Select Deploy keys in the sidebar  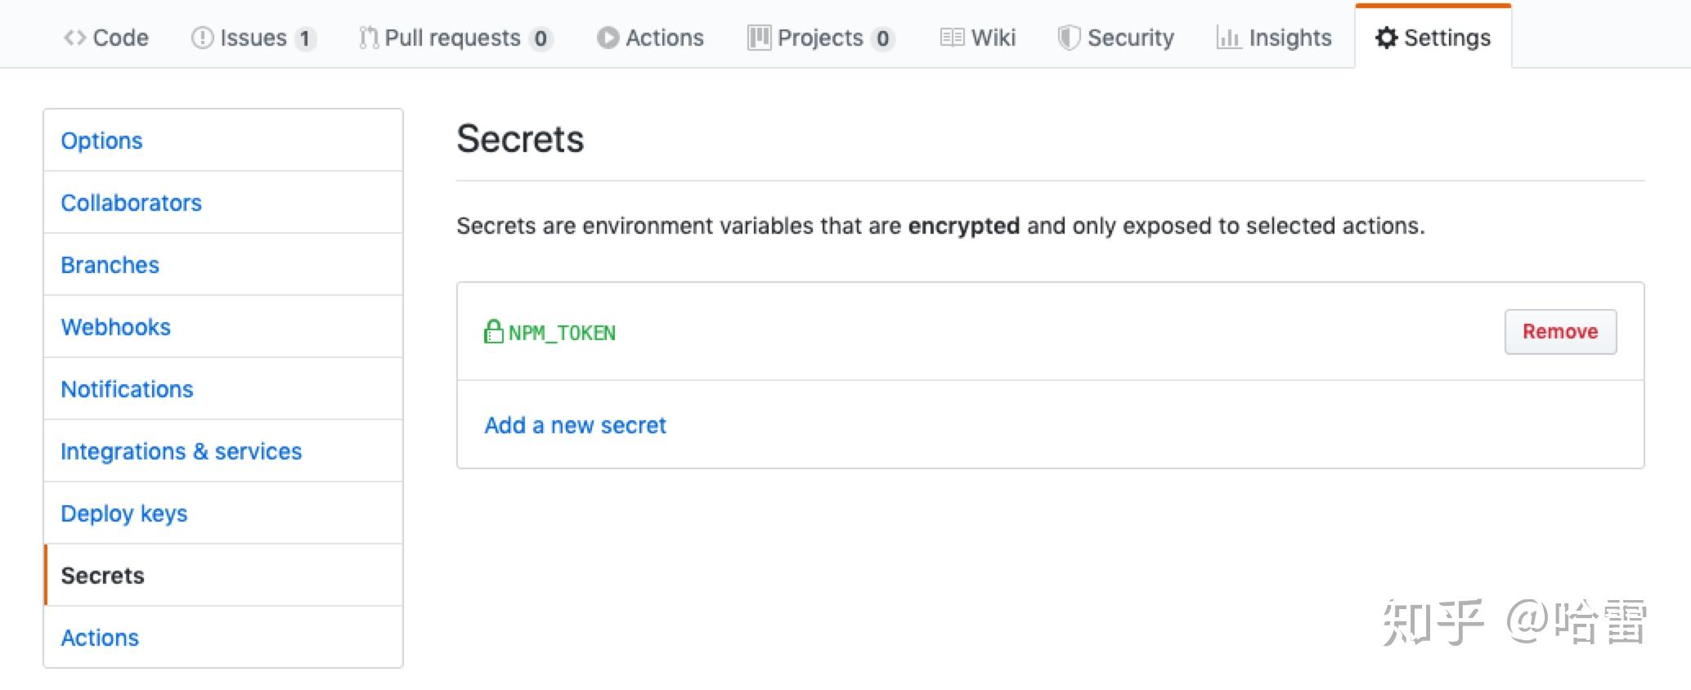[123, 513]
